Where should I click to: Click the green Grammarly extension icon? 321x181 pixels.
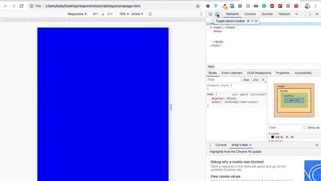click(x=264, y=6)
